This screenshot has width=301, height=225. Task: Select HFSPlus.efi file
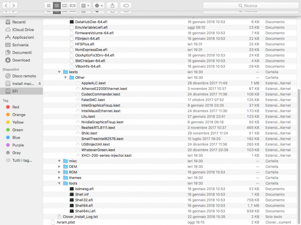[170, 44]
